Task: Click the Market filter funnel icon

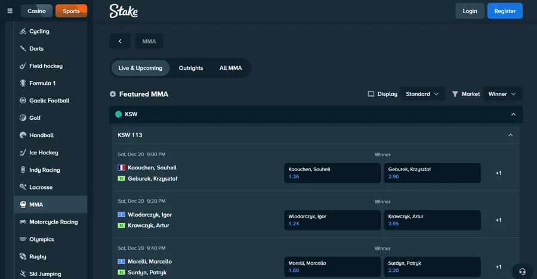Action: 455,94
